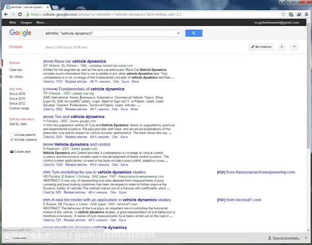Open A new tire model result title
This screenshot has width=312, height=245.
point(111,200)
